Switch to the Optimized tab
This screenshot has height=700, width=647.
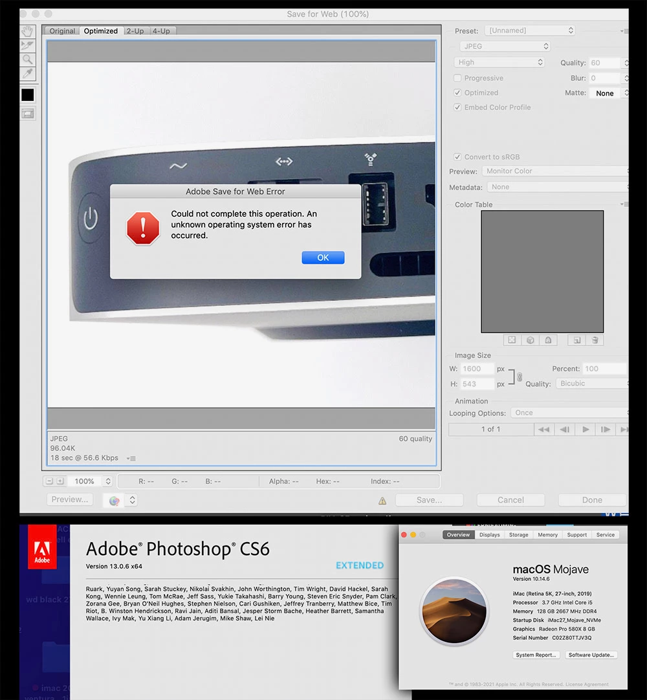tap(101, 31)
